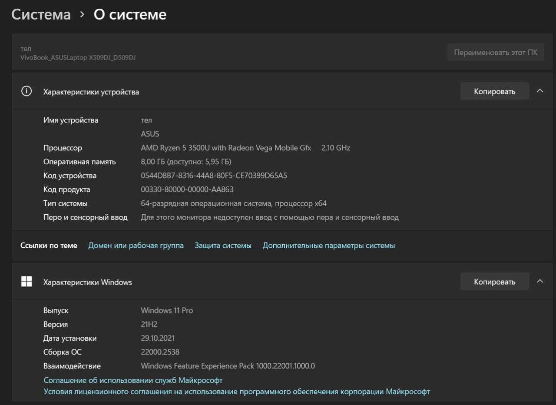The width and height of the screenshot is (556, 405).
Task: Select edition value Windows 11 Pro
Action: click(167, 310)
